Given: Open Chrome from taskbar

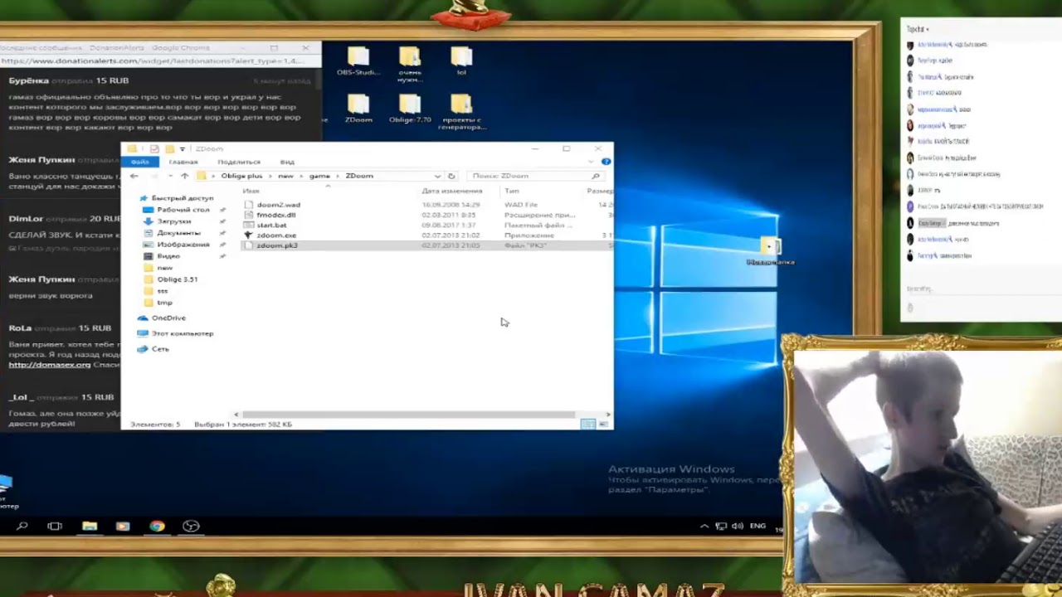Looking at the screenshot, I should [x=157, y=526].
